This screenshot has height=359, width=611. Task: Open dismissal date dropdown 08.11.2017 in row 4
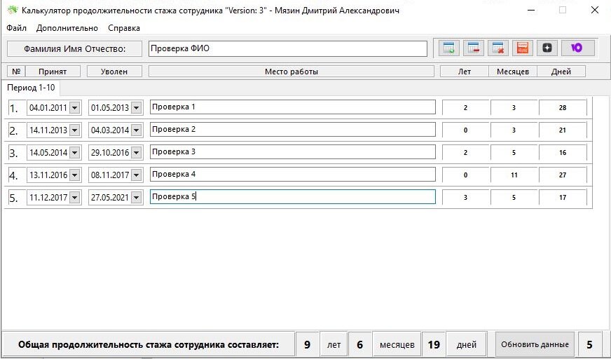[x=136, y=175]
